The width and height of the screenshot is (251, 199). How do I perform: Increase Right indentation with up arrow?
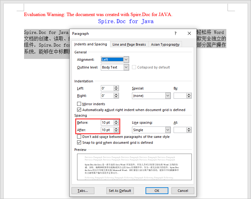coord(116,94)
